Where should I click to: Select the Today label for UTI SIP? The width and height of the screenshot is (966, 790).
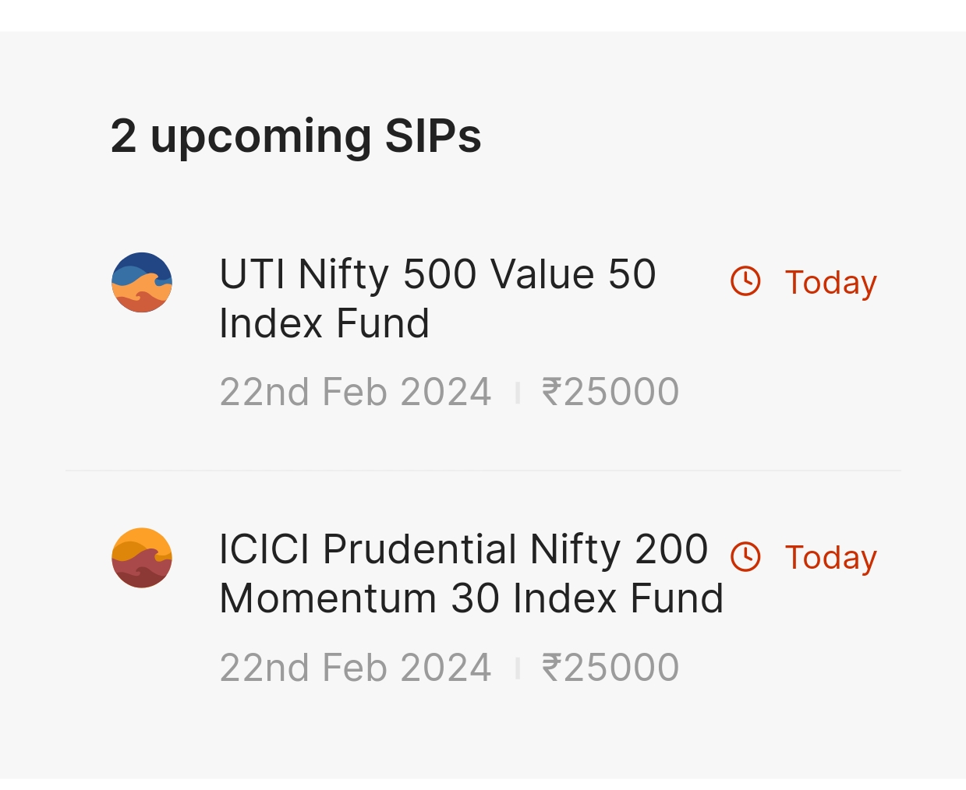[x=831, y=282]
